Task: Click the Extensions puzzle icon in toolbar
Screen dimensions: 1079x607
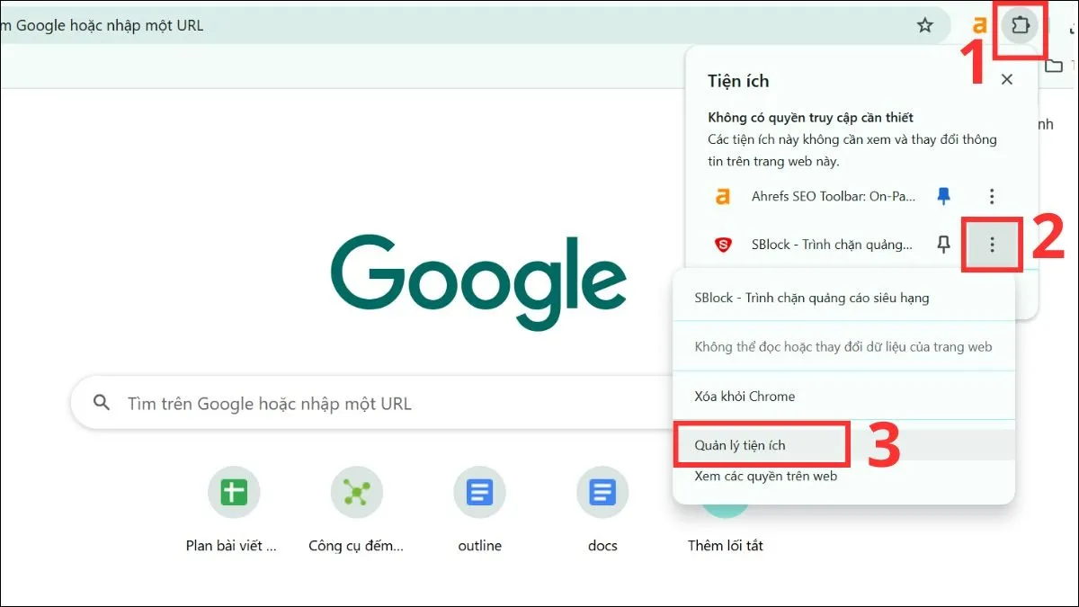Action: 1020,26
